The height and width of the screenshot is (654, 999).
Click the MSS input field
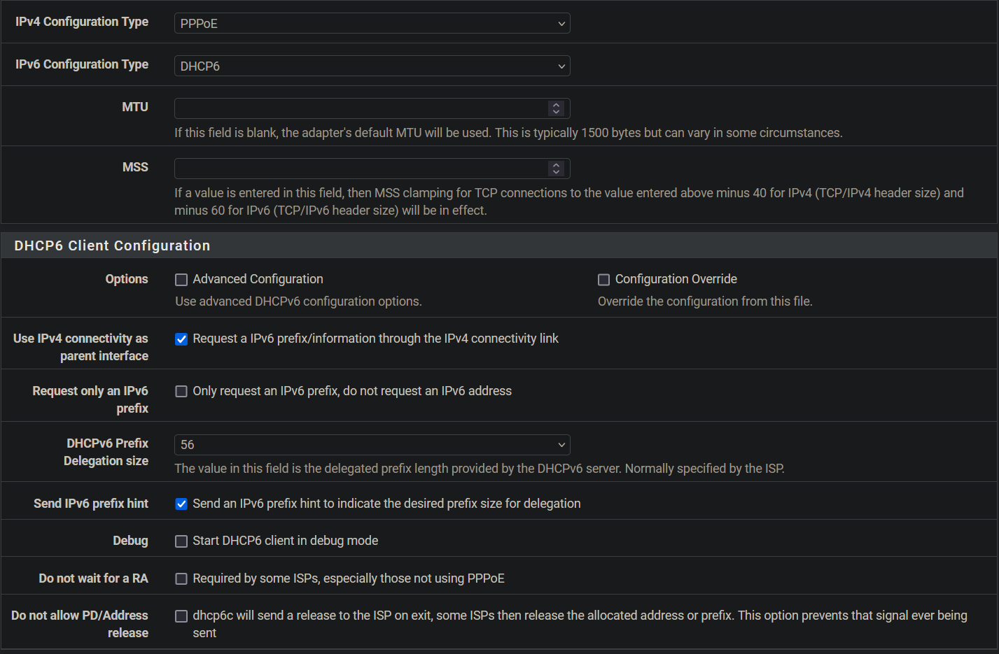361,169
